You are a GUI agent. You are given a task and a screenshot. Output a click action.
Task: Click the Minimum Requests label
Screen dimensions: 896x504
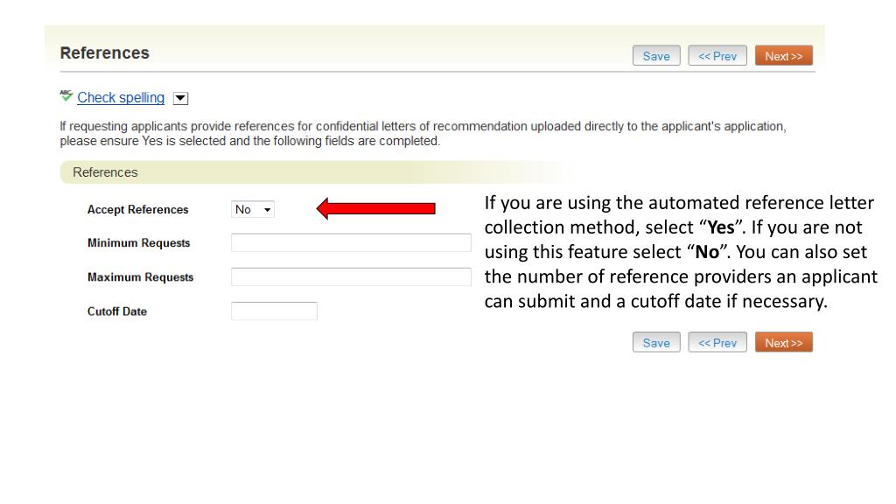pyautogui.click(x=139, y=243)
